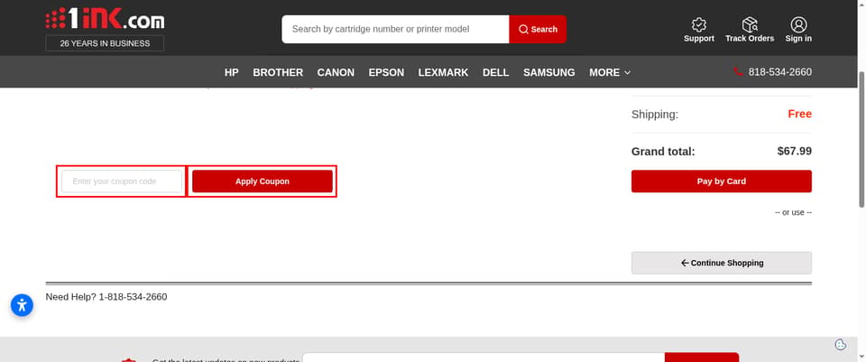Open the SAMSUNG menu
The height and width of the screenshot is (362, 866).
tap(549, 72)
